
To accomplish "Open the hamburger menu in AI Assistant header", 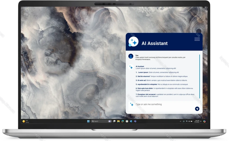I will [x=197, y=39].
